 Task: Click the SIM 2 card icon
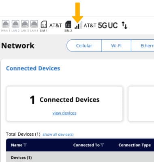point(68,24)
